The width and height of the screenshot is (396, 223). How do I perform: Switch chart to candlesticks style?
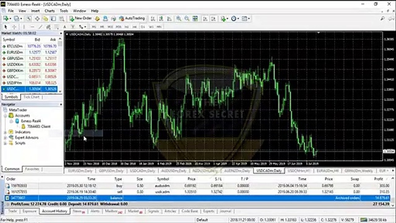(161, 19)
